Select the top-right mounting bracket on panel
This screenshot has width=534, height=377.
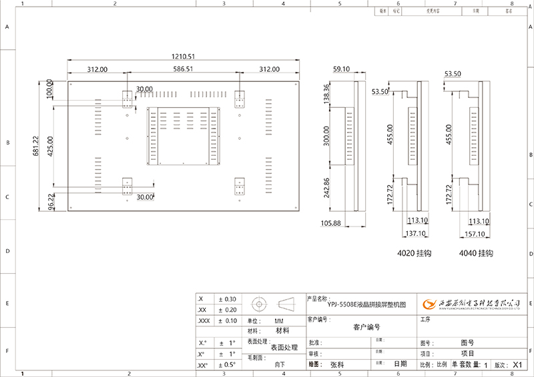point(239,99)
